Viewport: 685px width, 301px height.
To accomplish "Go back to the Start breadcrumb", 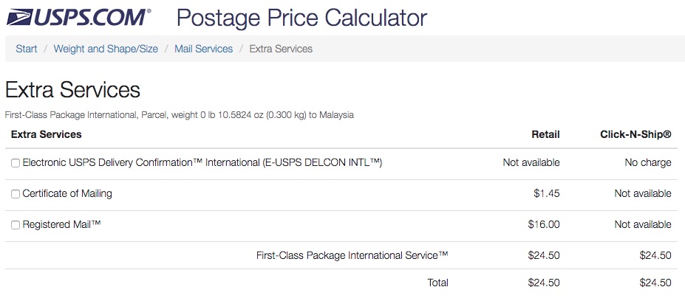I will (x=27, y=49).
